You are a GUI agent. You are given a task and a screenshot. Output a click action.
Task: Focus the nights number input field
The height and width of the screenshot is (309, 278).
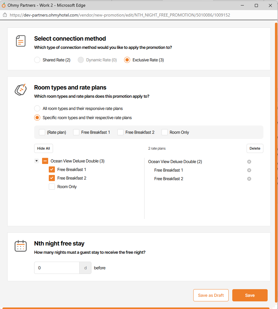coord(57,268)
